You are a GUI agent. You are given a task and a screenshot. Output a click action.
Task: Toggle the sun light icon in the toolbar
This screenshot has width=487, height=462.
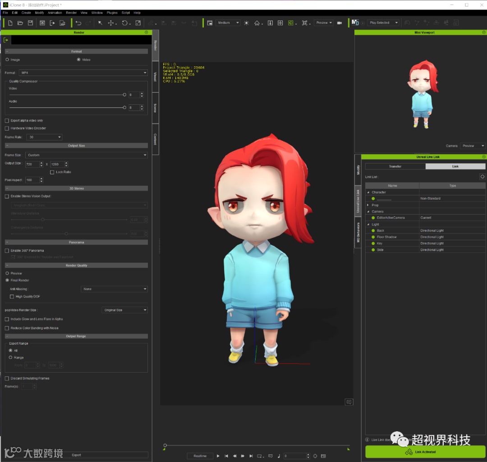[x=246, y=23]
